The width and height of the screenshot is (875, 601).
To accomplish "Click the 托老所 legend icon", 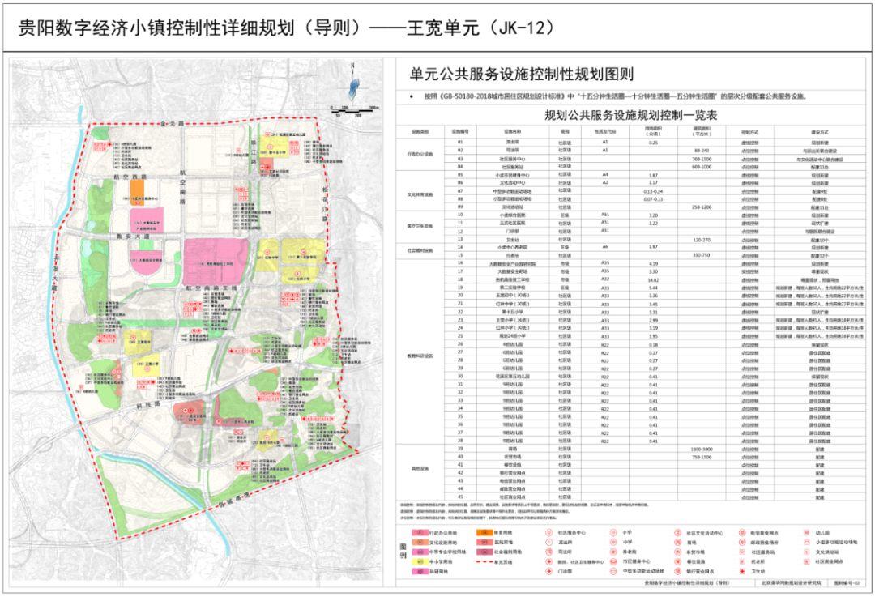I will point(742,562).
